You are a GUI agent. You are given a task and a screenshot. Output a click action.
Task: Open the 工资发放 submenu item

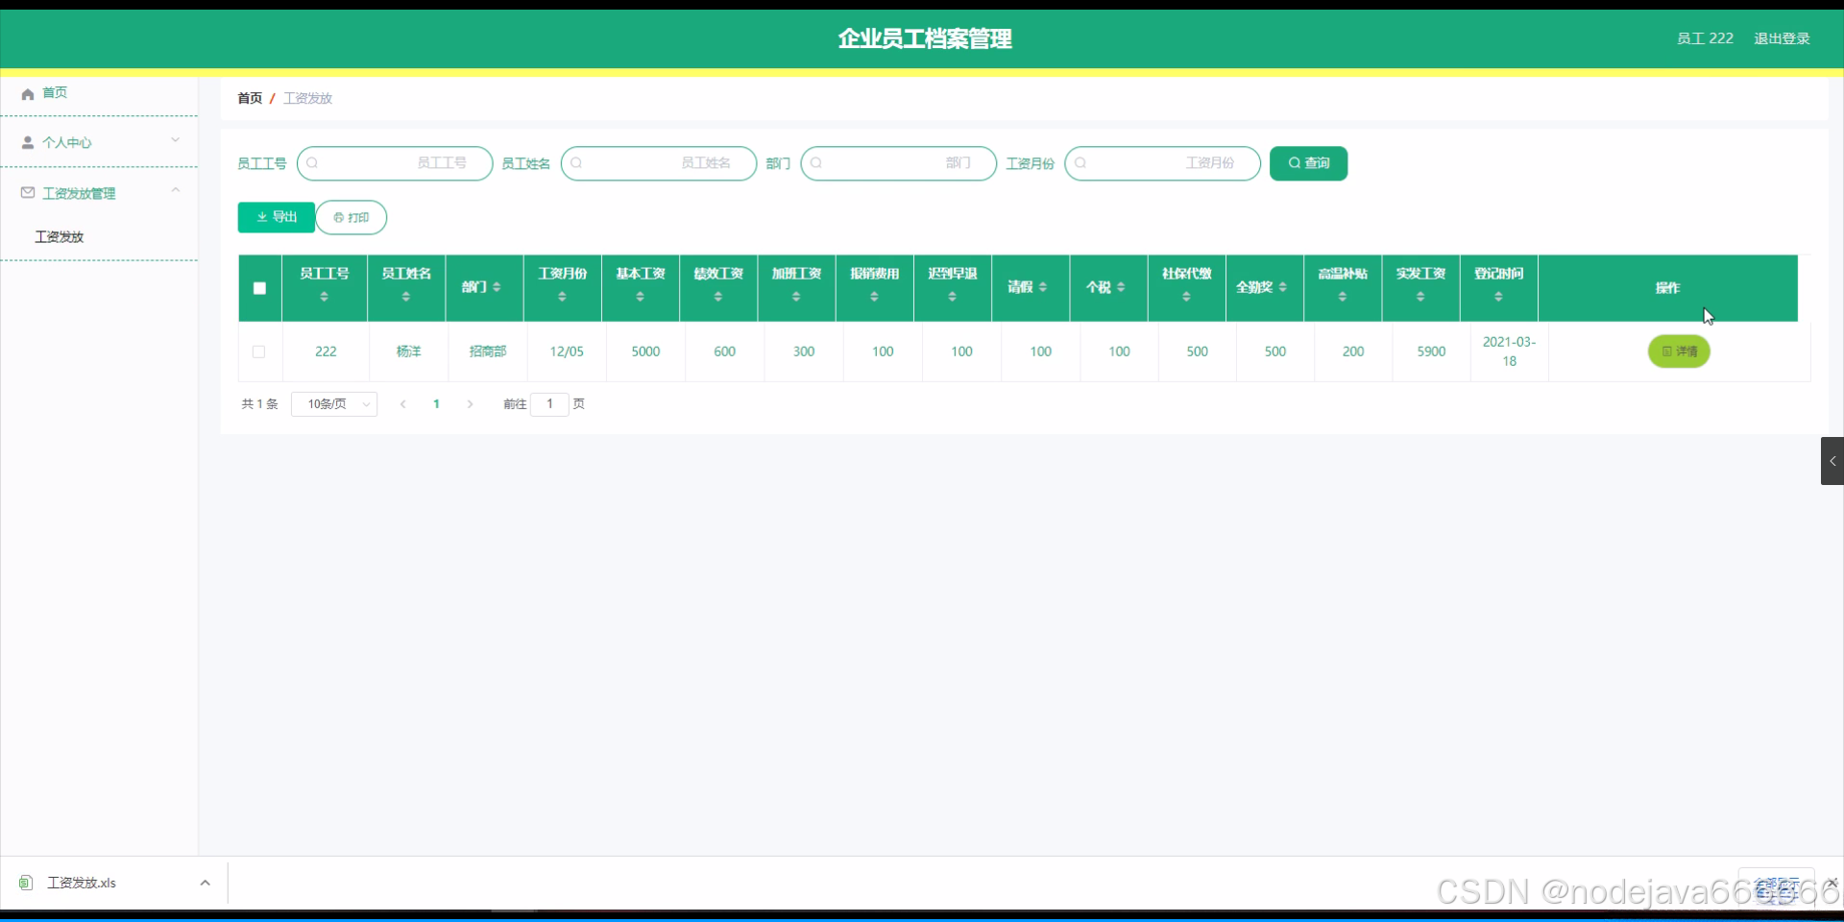[x=60, y=237]
